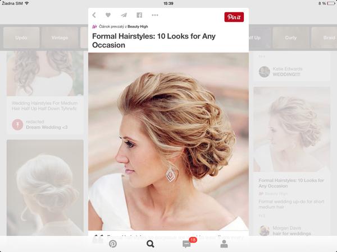337x252 pixels.
Task: Open curly half-up hair thumbnail in background
Action: [45, 73]
